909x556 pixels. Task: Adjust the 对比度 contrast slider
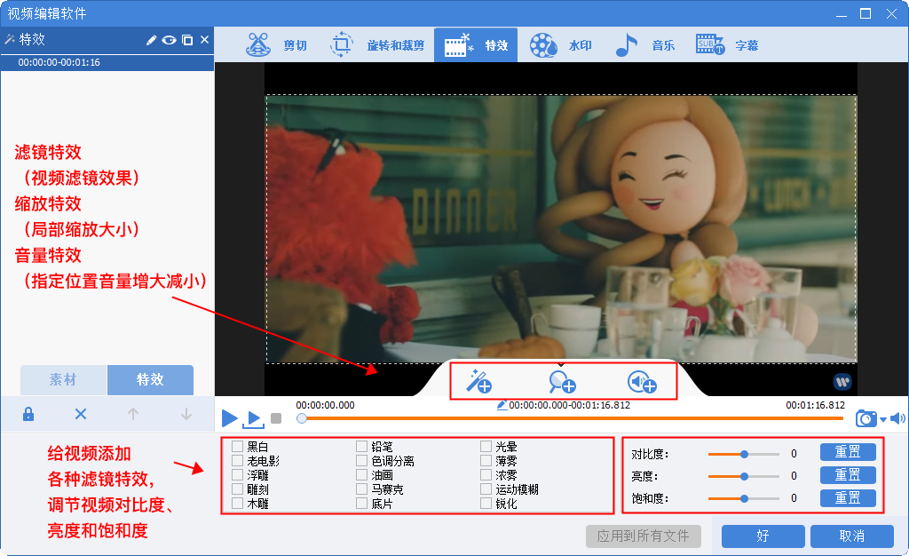(x=744, y=454)
